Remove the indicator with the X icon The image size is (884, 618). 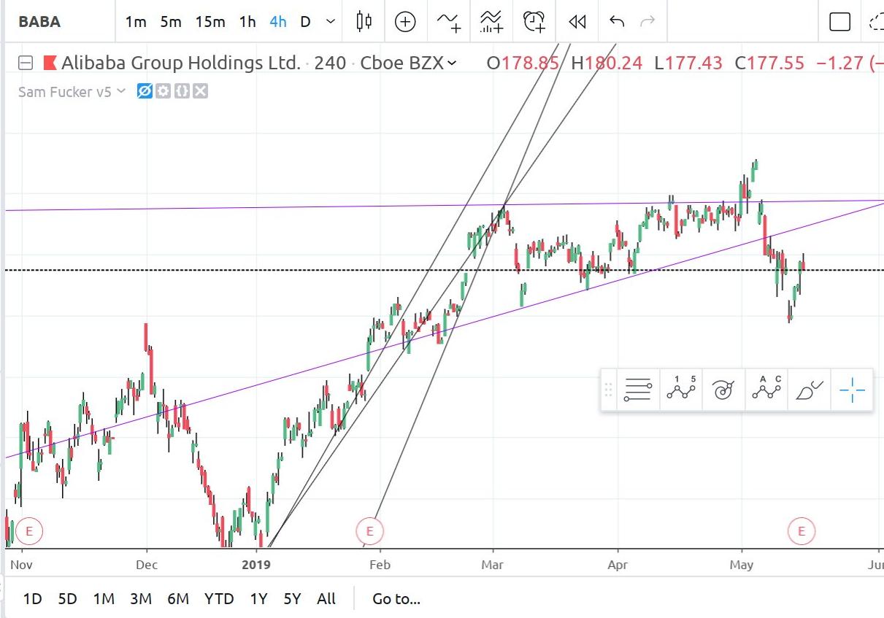point(200,91)
